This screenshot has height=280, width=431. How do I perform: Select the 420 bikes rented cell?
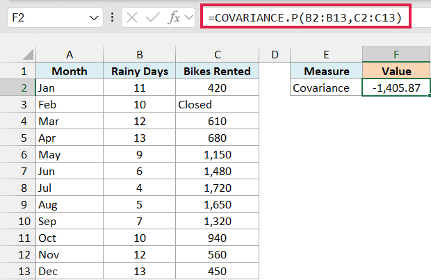click(217, 88)
